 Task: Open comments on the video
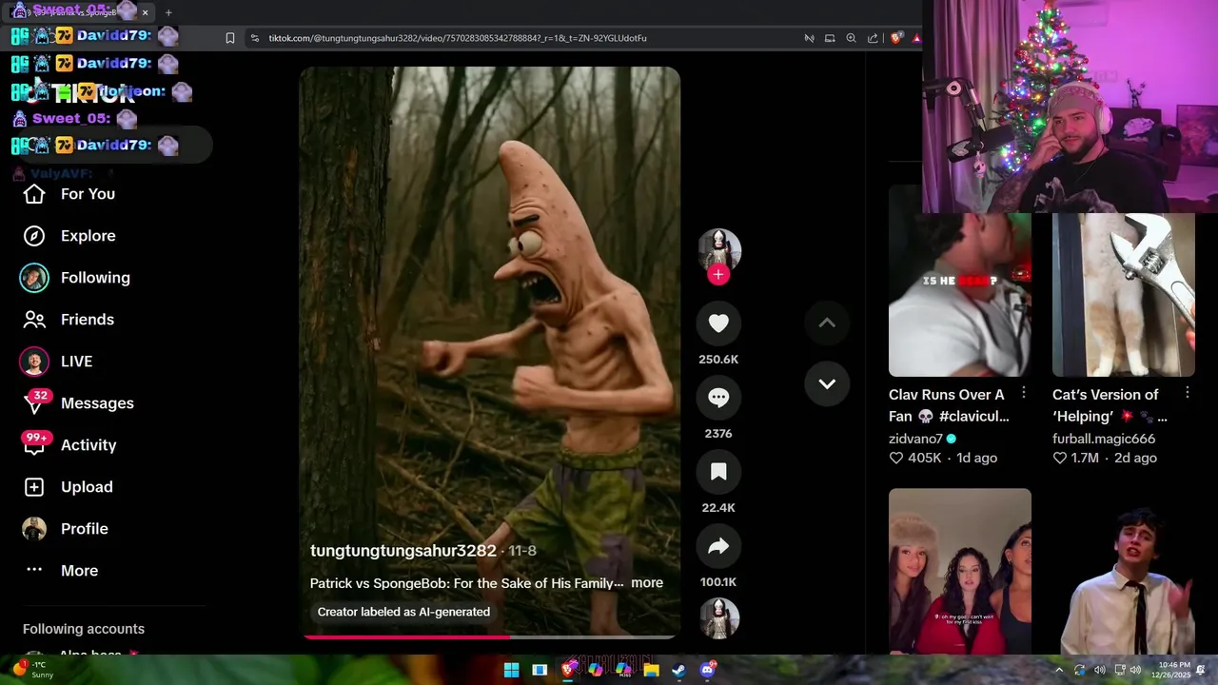(x=718, y=398)
